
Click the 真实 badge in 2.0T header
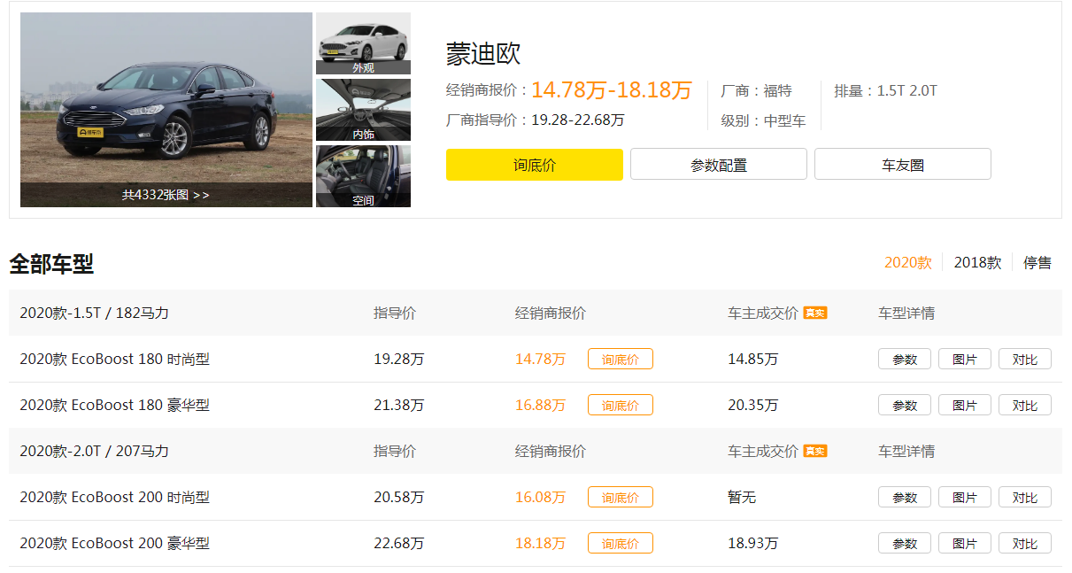click(815, 451)
